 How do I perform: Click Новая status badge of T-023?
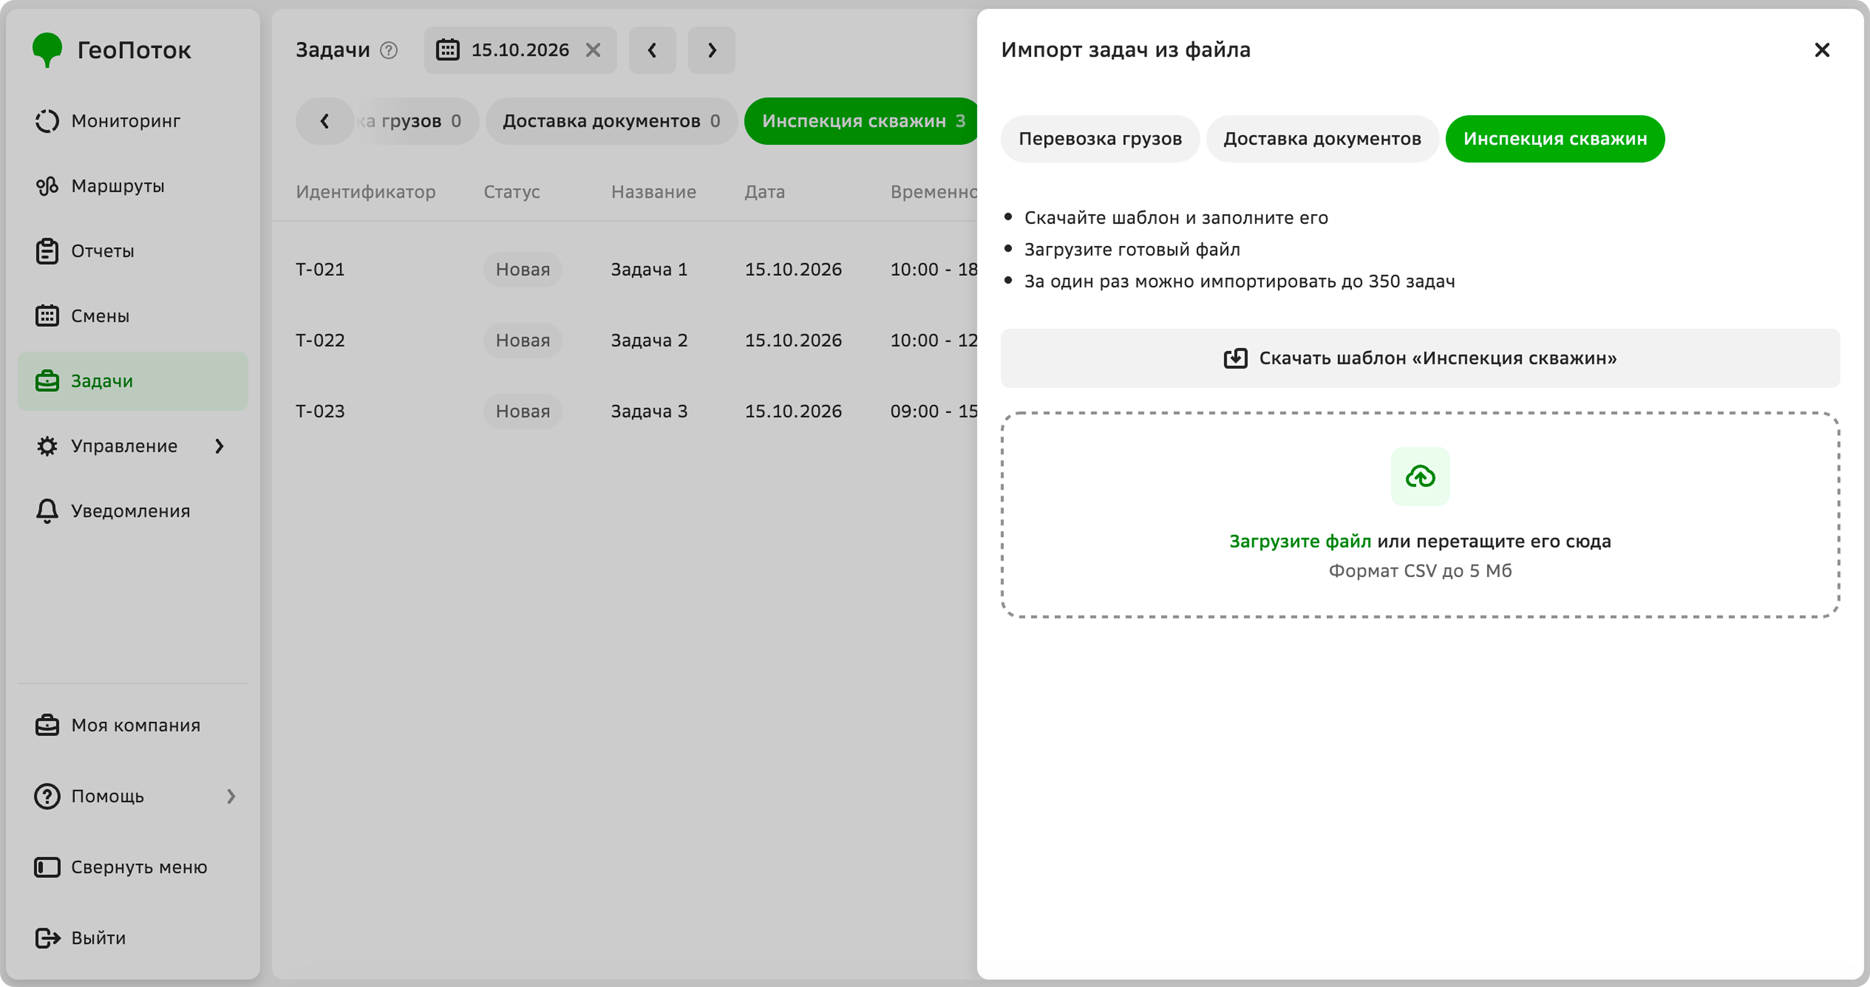click(523, 411)
